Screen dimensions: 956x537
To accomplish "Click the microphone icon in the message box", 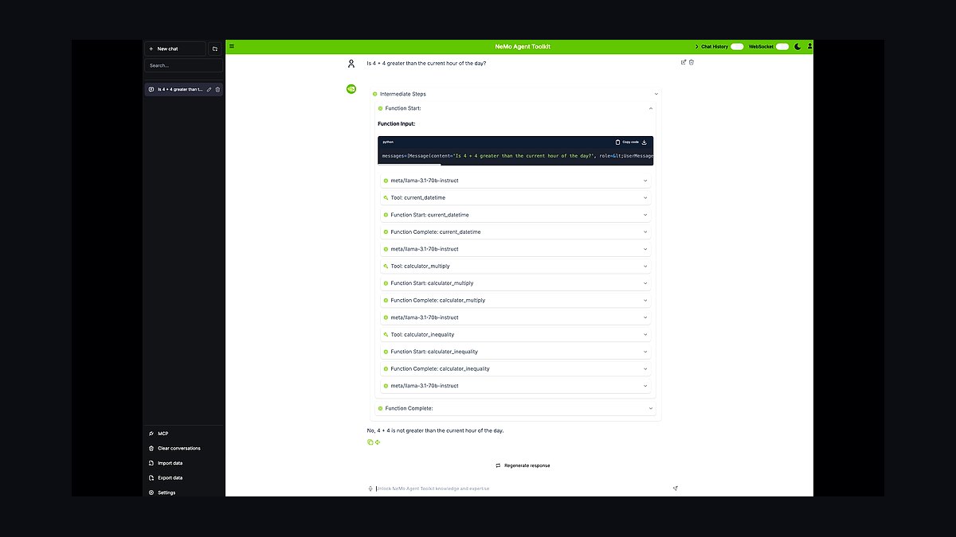I will click(x=370, y=488).
